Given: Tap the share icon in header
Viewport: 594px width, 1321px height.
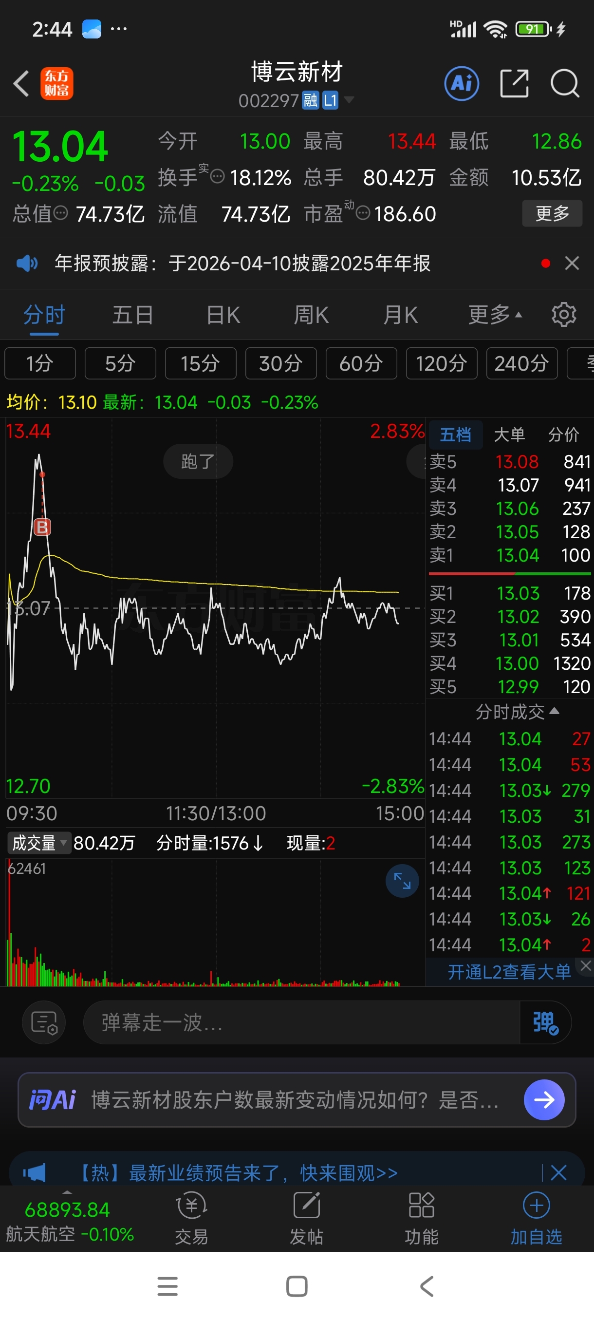Looking at the screenshot, I should 514,83.
